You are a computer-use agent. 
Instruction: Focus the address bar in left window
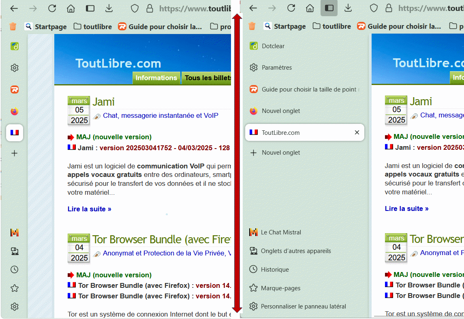[x=195, y=9]
